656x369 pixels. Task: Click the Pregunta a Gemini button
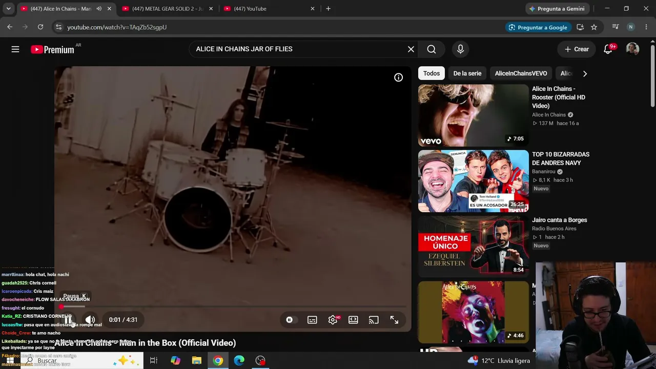click(x=557, y=9)
